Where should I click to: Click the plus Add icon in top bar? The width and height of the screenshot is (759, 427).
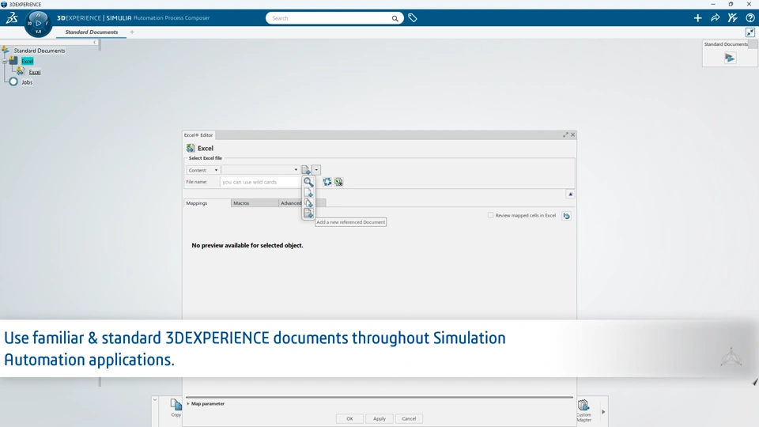coord(697,18)
